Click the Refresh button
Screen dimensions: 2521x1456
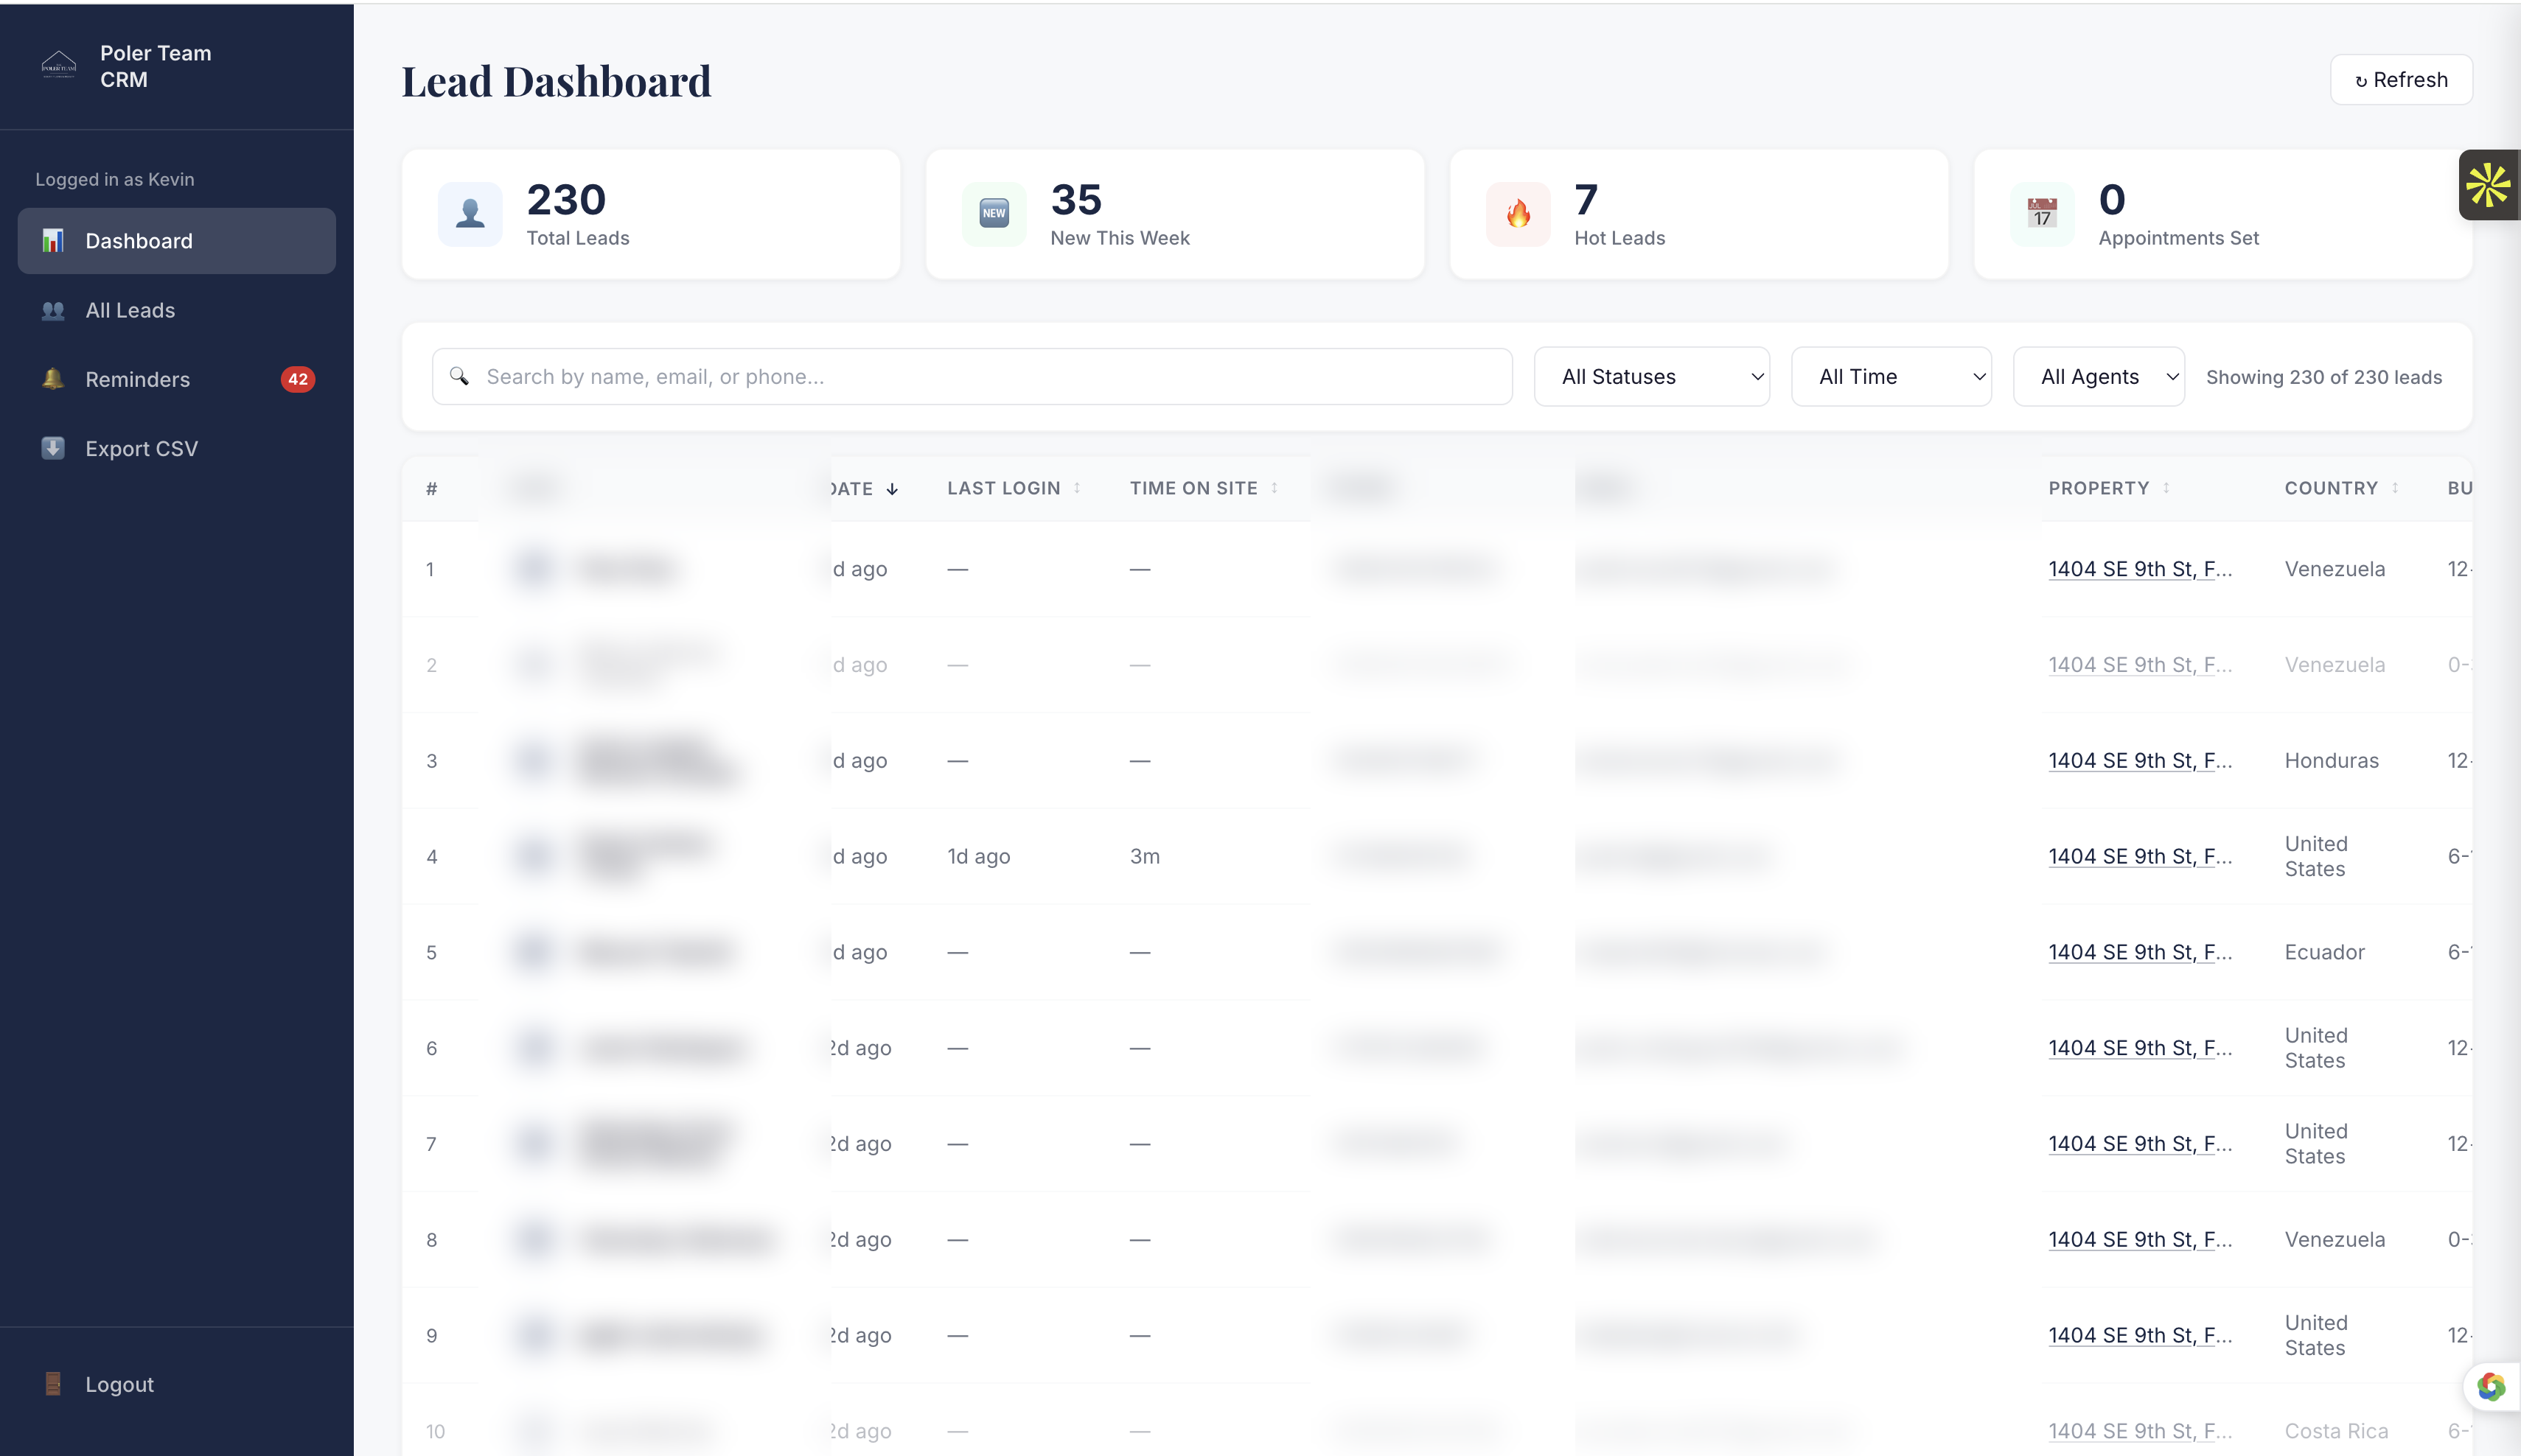[2401, 79]
